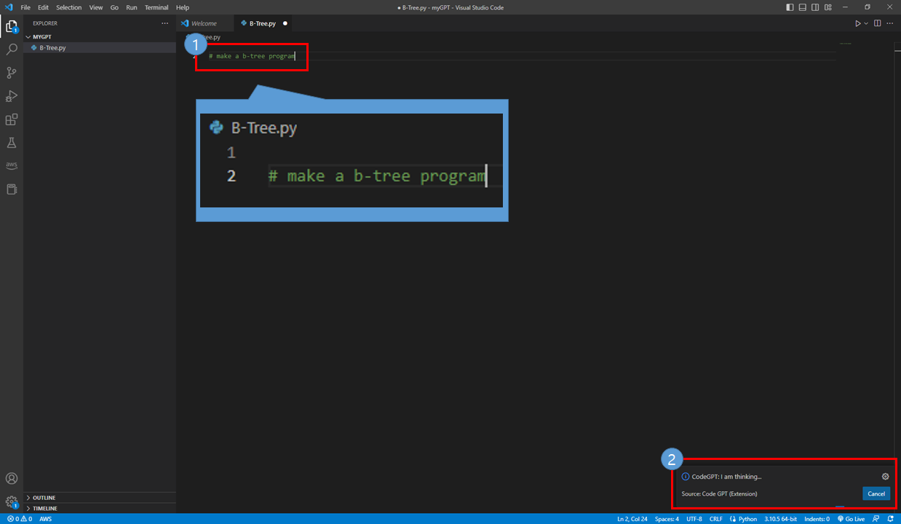Toggle the secondary side bar layout
The image size is (901, 524).
[814, 7]
